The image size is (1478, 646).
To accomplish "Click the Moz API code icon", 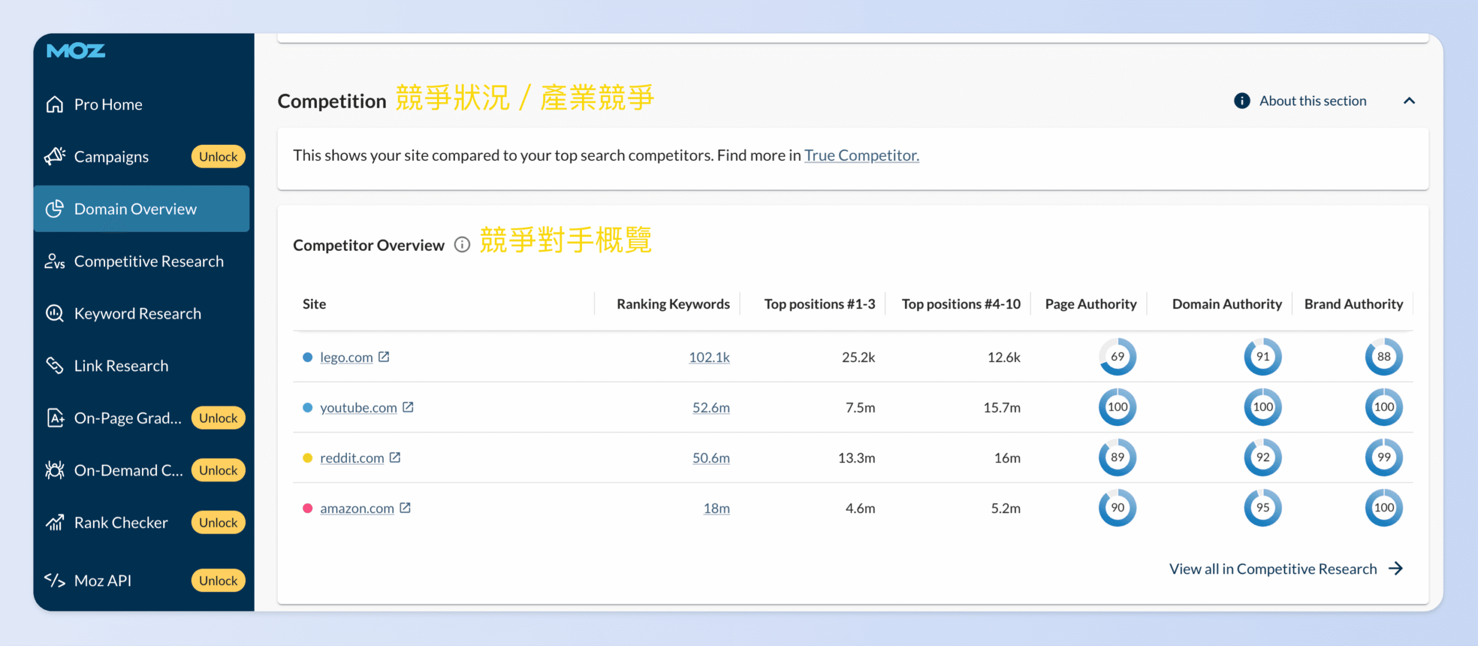I will coord(55,580).
